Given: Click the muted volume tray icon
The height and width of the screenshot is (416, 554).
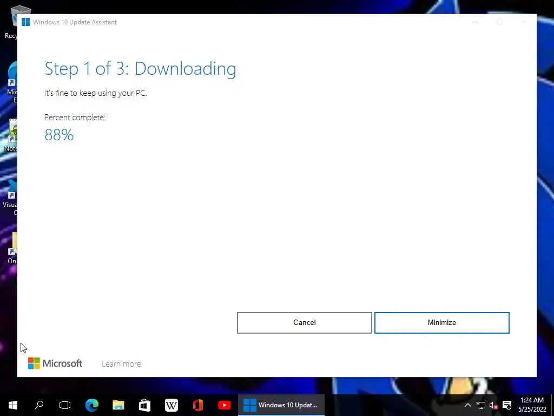Looking at the screenshot, I should 493,405.
